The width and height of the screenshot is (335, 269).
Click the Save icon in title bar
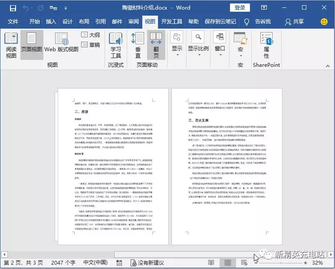coord(13,8)
